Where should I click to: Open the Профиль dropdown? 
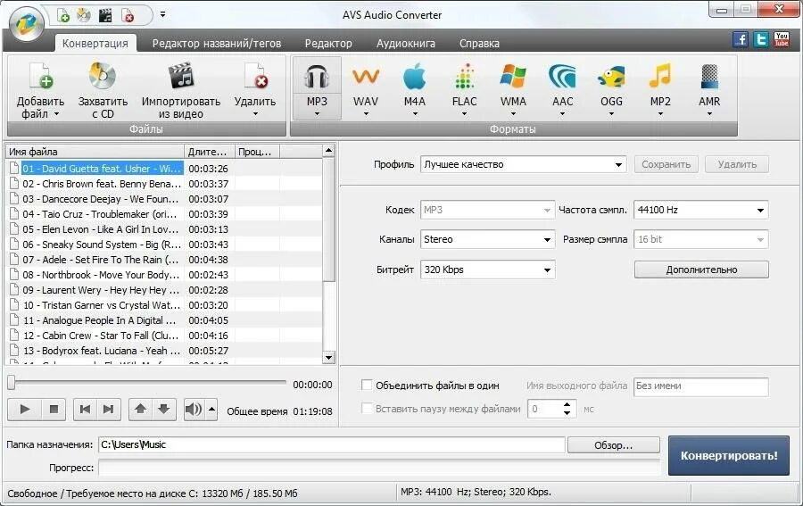coord(524,164)
